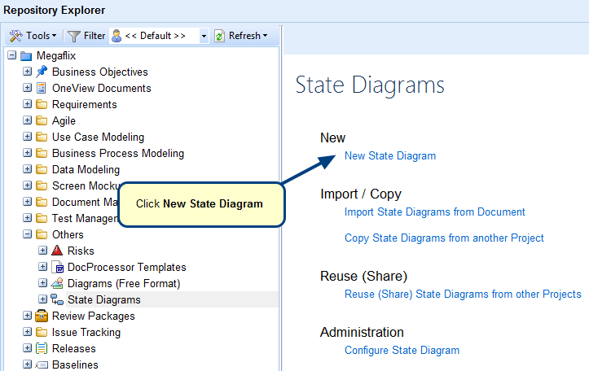
Task: Click Copy State Diagrams from another Project
Action: point(444,238)
